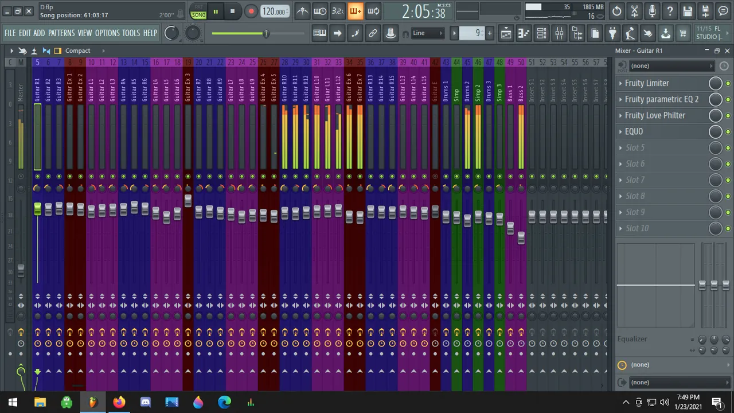Viewport: 734px width, 413px height.
Task: Open the shop cart icon
Action: [683, 33]
